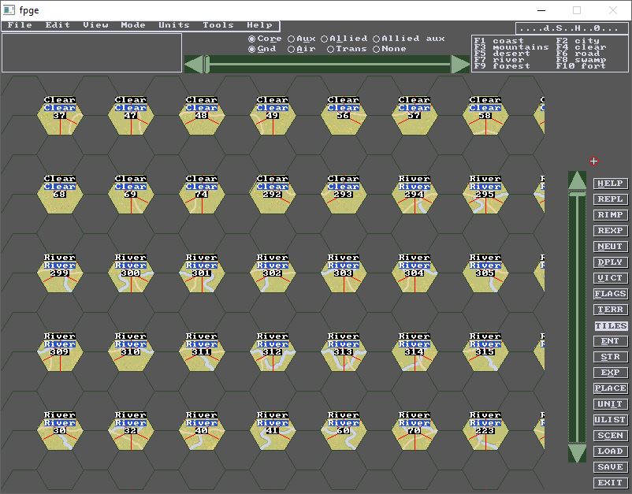Image resolution: width=632 pixels, height=494 pixels.
Task: Open the View menu
Action: (x=95, y=25)
